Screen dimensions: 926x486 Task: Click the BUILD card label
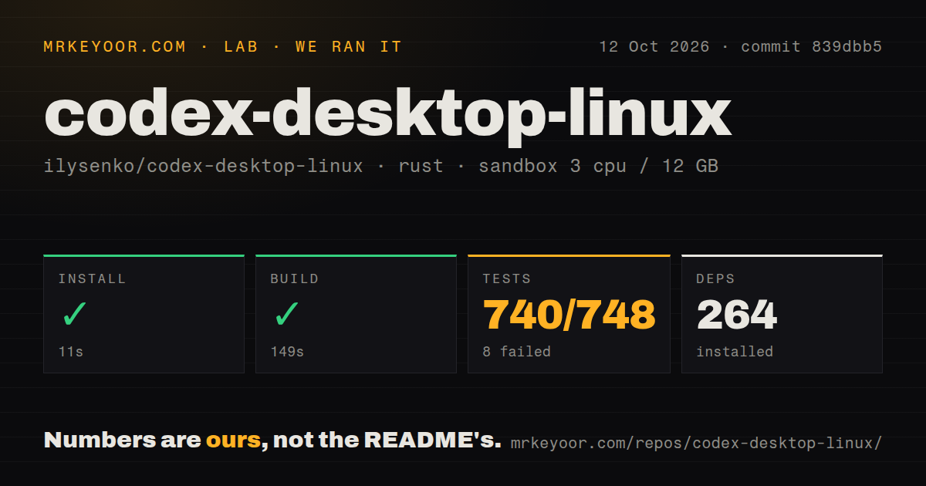pos(295,278)
